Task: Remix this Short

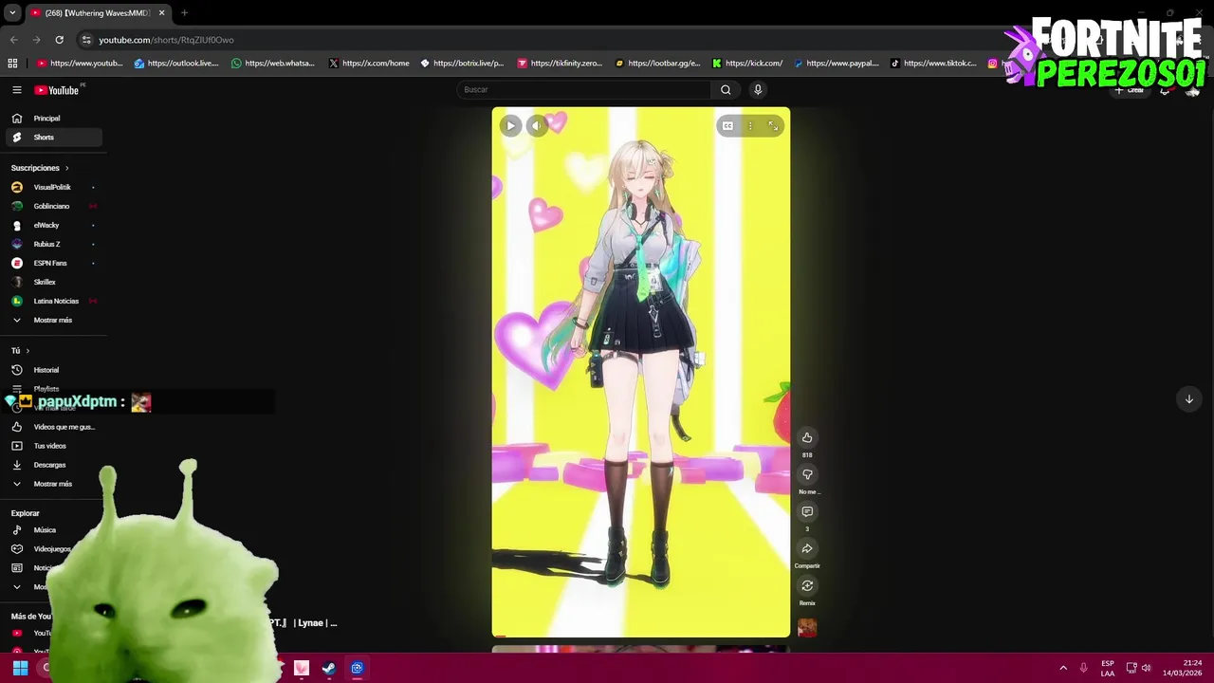Action: [x=807, y=585]
